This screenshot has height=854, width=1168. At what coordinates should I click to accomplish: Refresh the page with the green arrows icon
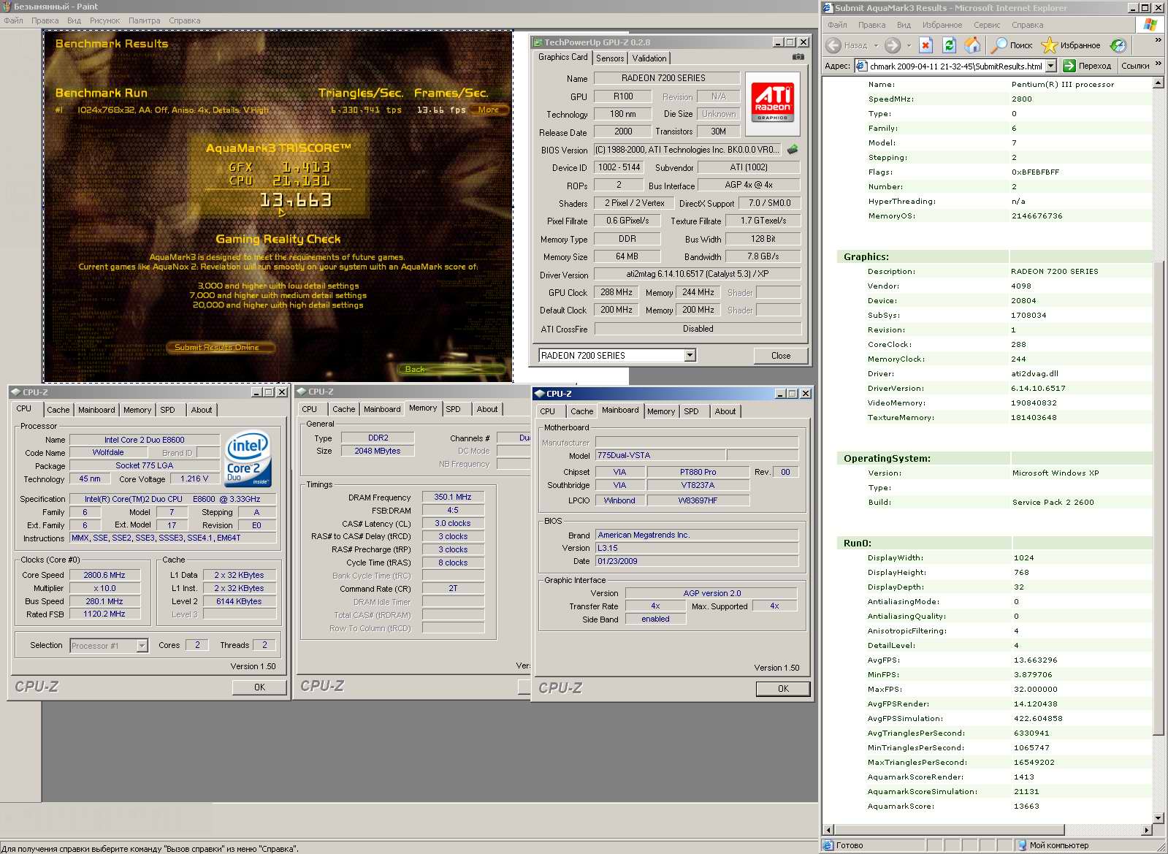point(949,45)
